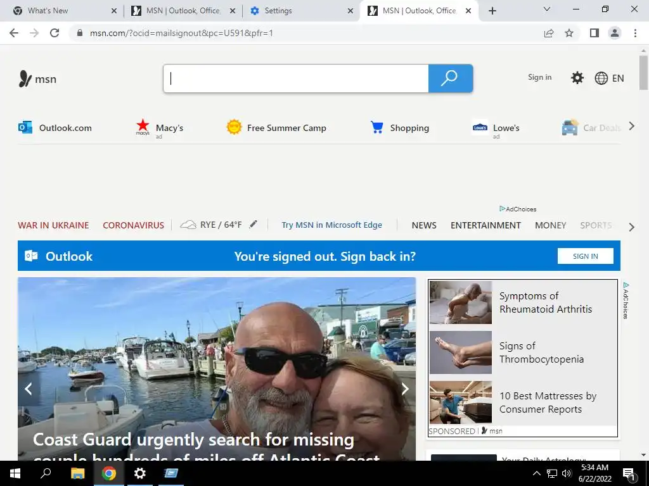The image size is (649, 486).
Task: Open a new tab with plus button
Action: point(492,11)
